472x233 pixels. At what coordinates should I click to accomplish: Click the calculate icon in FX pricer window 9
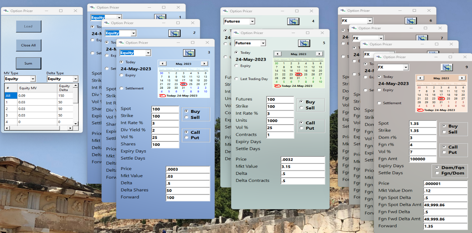[x=447, y=67]
